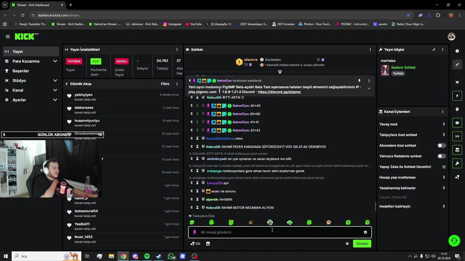Edit stream info with the pencil in Yayın bilgisi
465x261 pixels.
434,50
